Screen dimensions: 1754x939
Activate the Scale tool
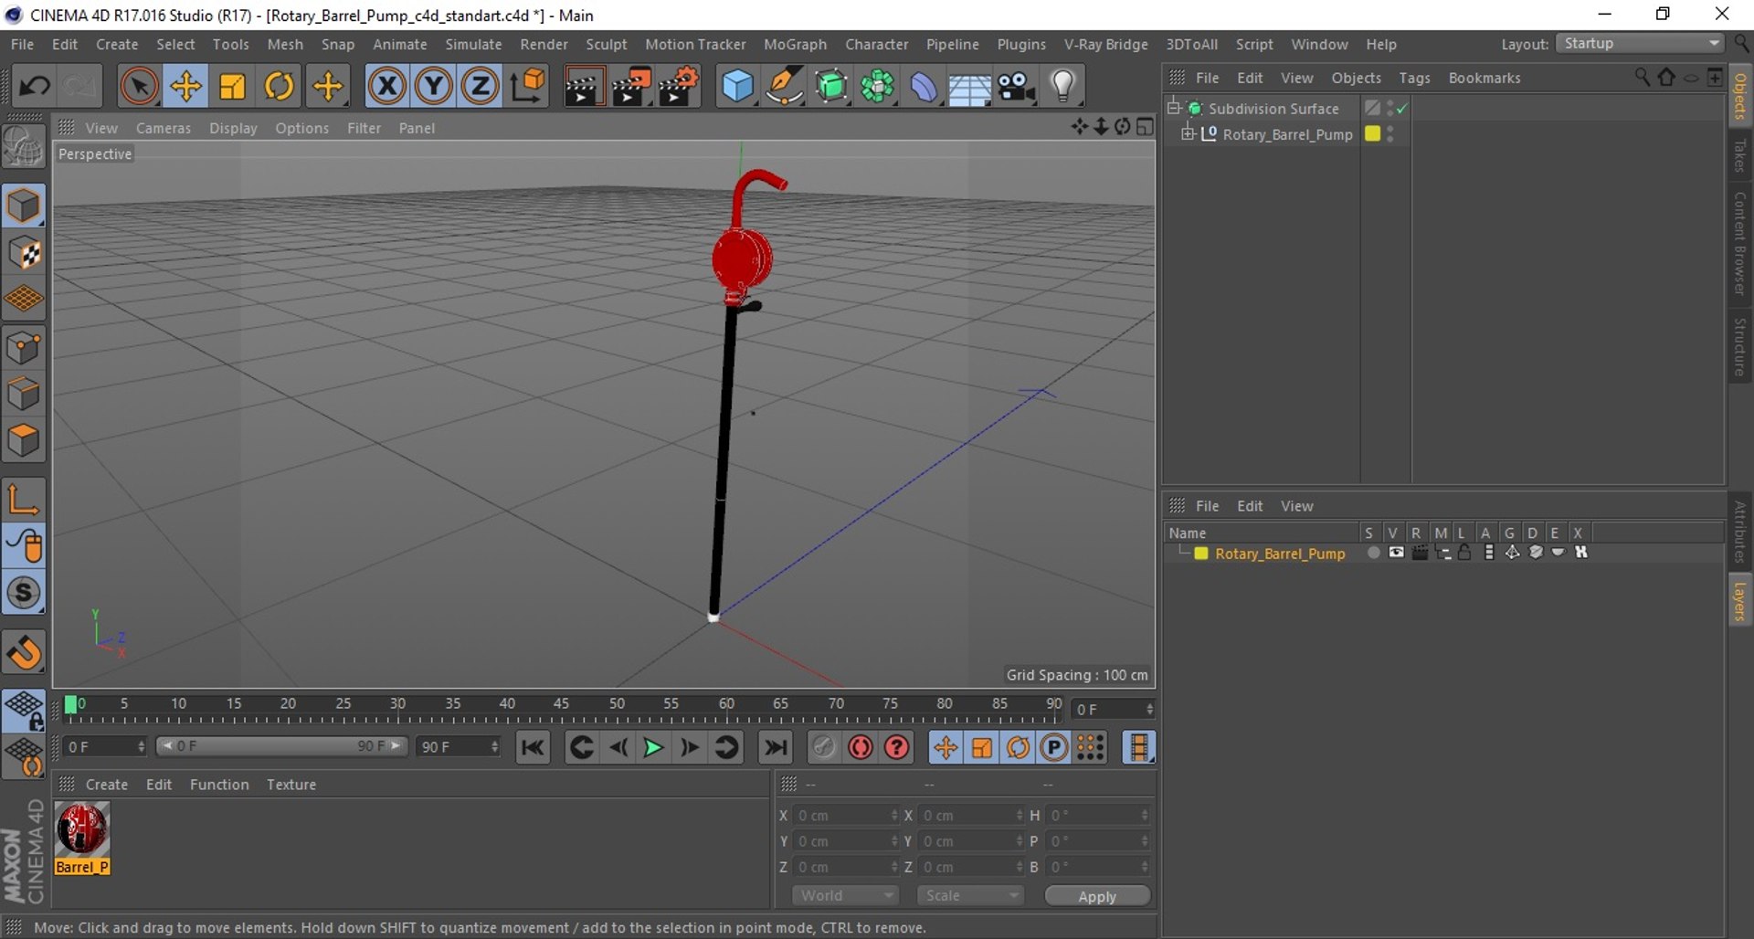[232, 87]
